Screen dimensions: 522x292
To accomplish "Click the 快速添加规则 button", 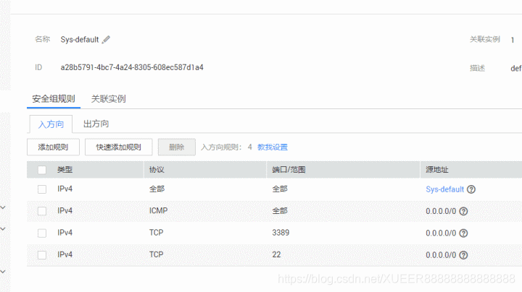I will click(x=118, y=147).
